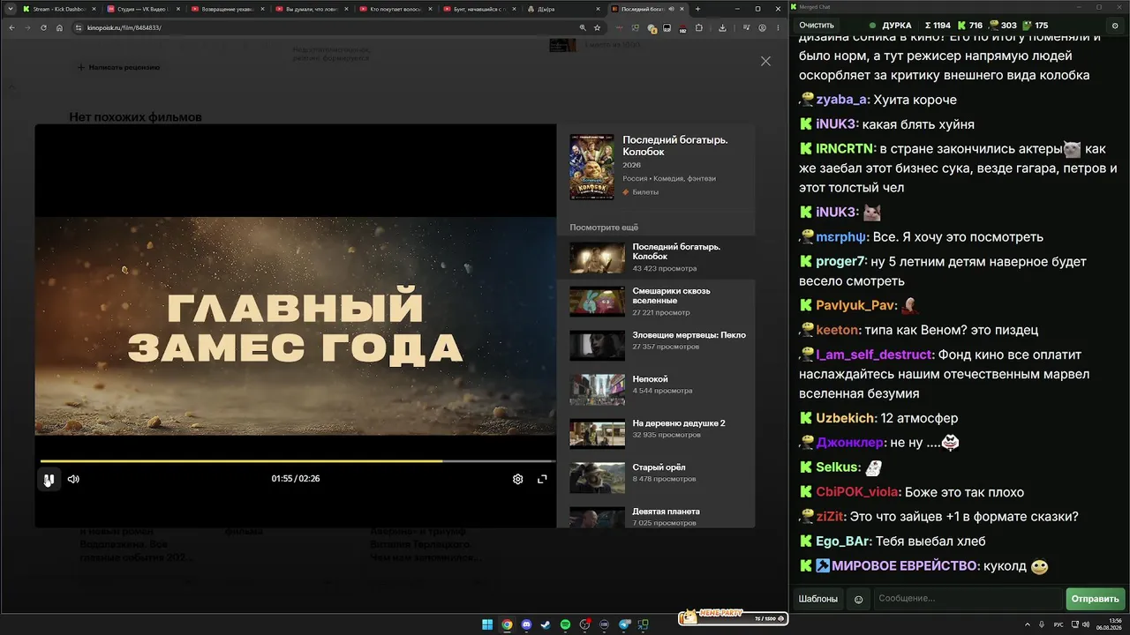Click username 'IRNCRTN' in chat
This screenshot has height=635, width=1130.
pos(844,149)
